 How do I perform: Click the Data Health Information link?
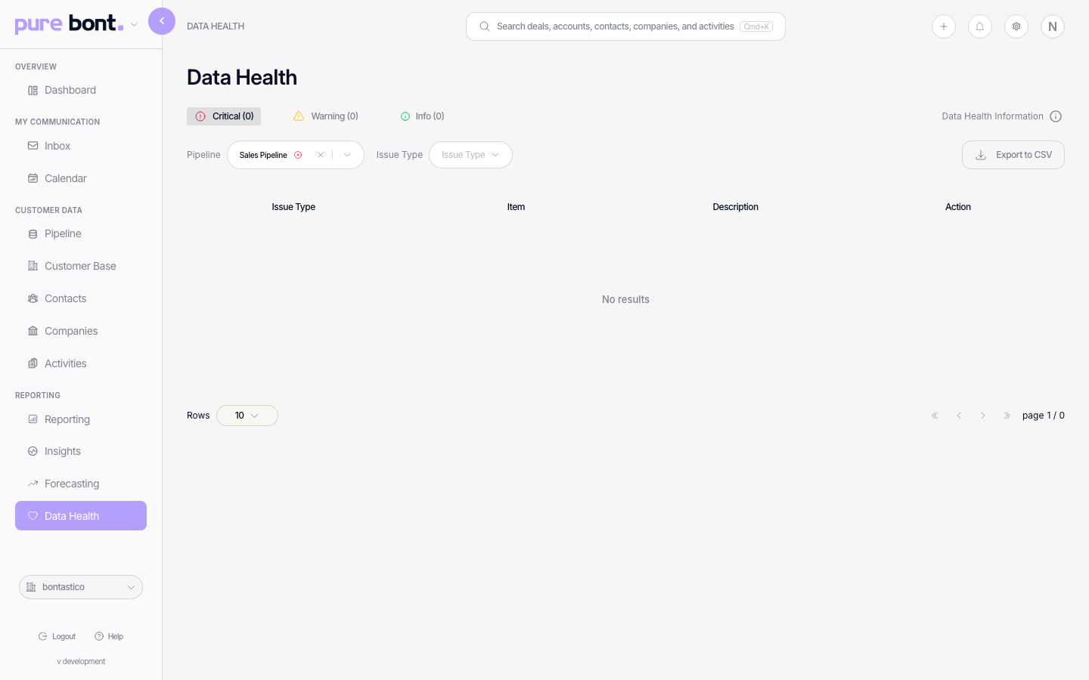992,116
